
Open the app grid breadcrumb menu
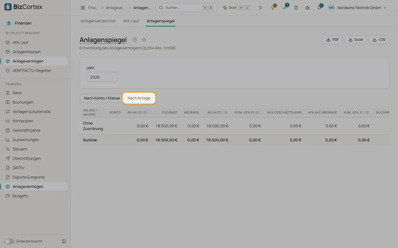tap(83, 8)
